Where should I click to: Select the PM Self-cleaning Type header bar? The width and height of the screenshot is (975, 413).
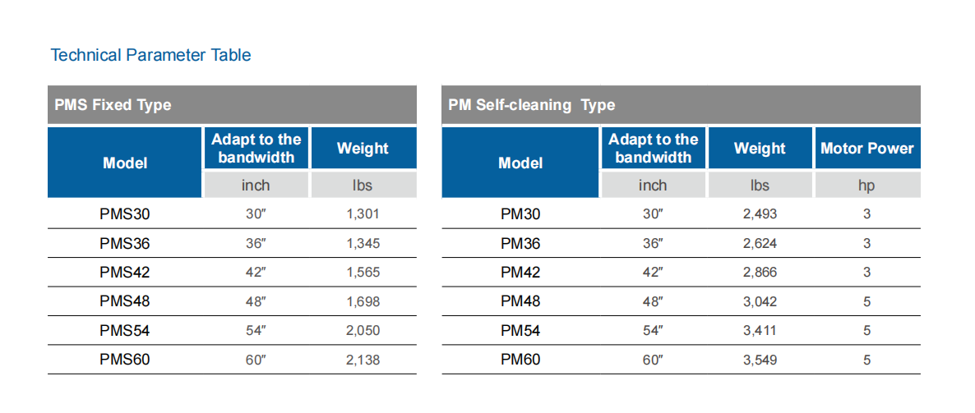pyautogui.click(x=681, y=104)
